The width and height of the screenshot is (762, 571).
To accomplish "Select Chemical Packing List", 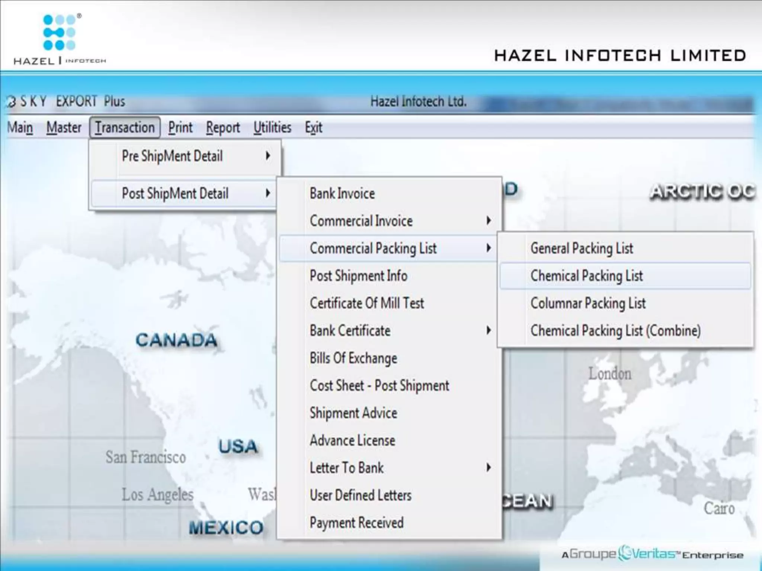I will pyautogui.click(x=586, y=276).
